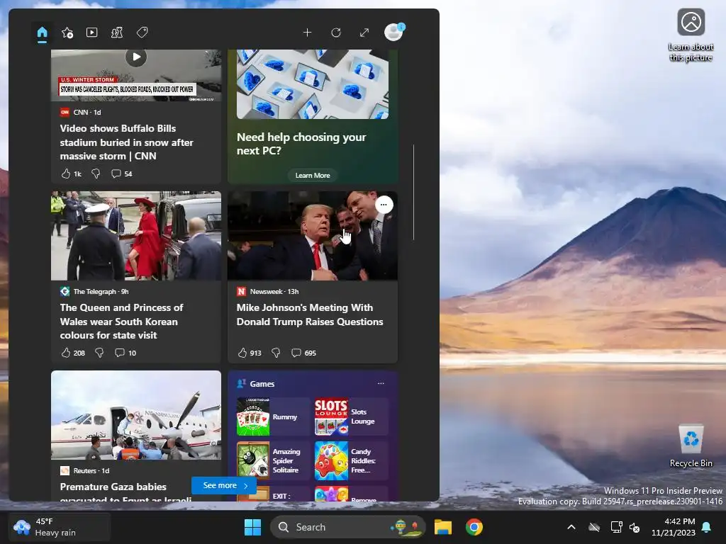Launch Amazing Spider Solitaire game
726x544 pixels.
(x=273, y=460)
